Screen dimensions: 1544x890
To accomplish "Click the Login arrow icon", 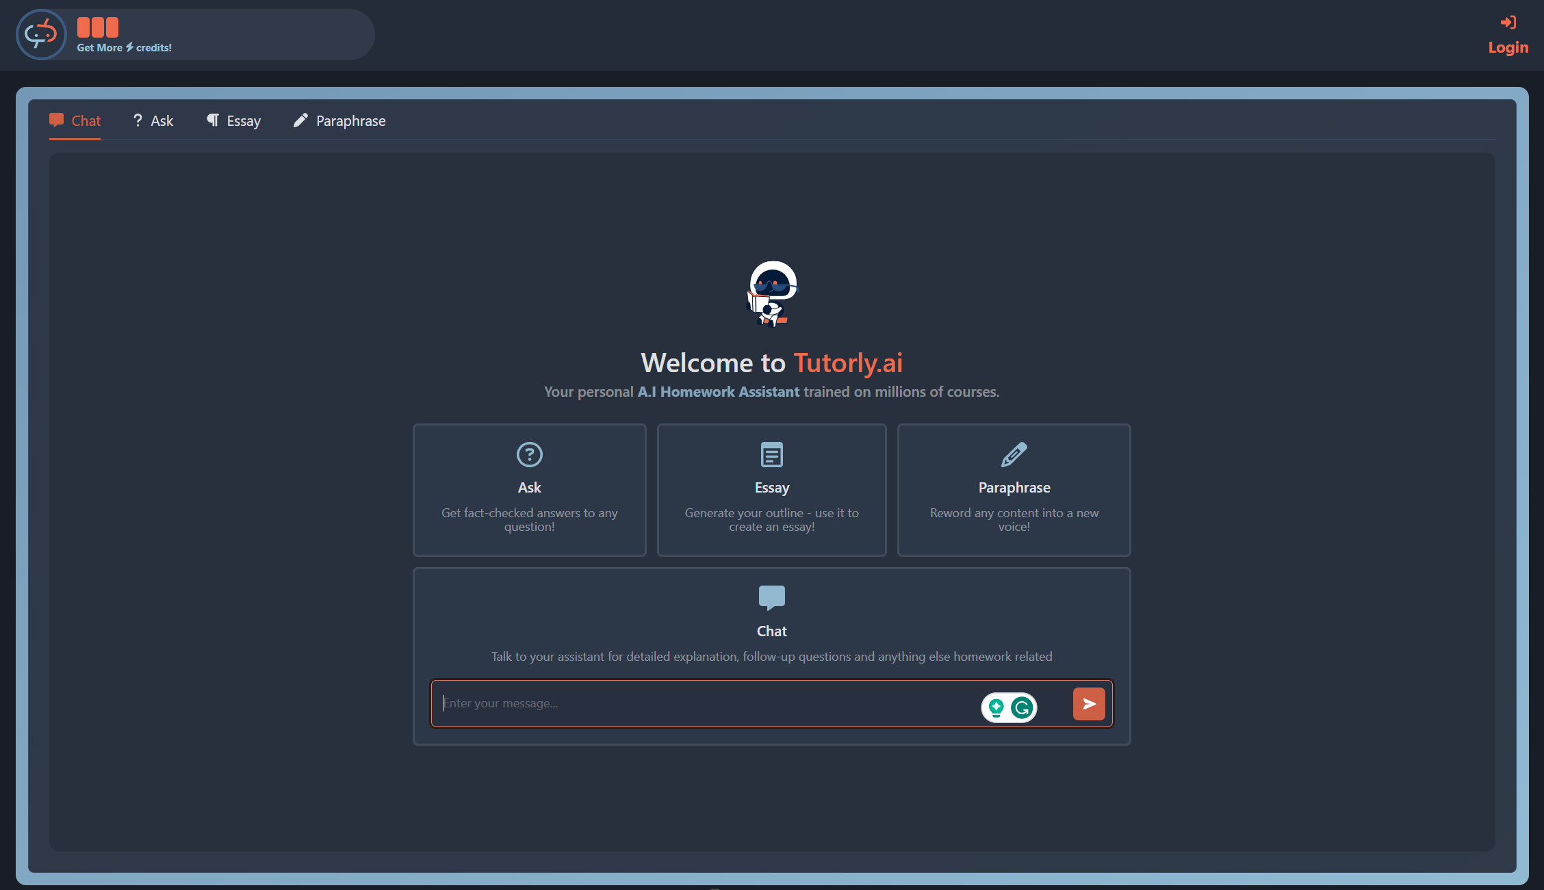I will point(1508,23).
